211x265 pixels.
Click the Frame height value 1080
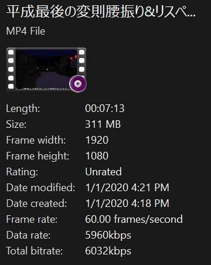coord(97,156)
